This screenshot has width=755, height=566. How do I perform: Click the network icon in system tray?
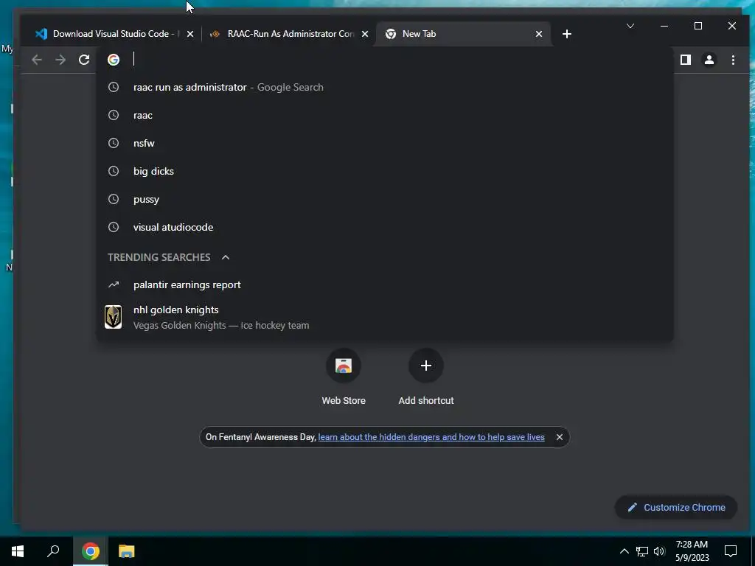(642, 551)
